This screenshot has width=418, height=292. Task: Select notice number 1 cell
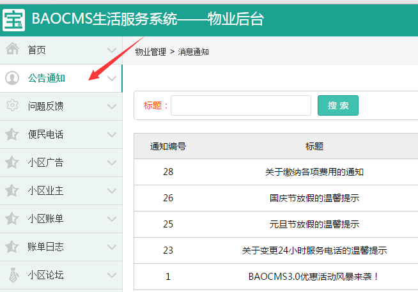point(168,277)
